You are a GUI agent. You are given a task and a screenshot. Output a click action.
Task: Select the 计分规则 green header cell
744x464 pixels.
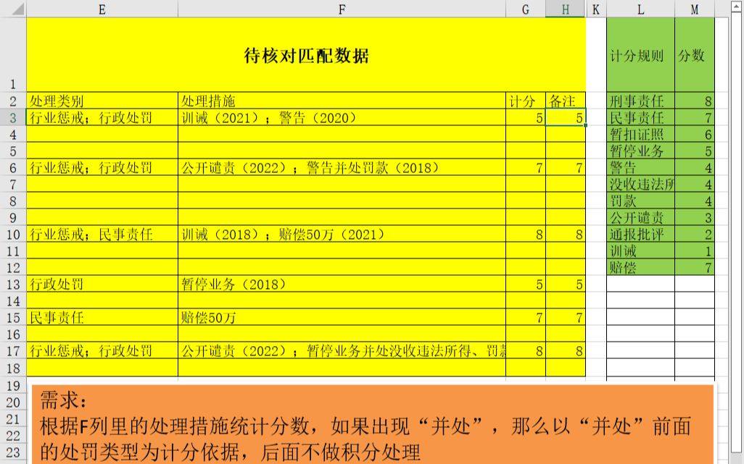click(x=640, y=56)
